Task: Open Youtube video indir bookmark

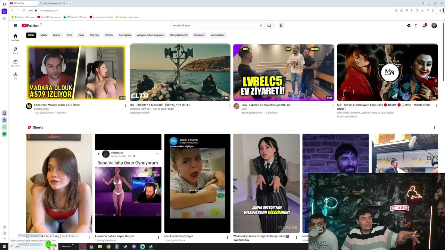Action: click(127, 17)
